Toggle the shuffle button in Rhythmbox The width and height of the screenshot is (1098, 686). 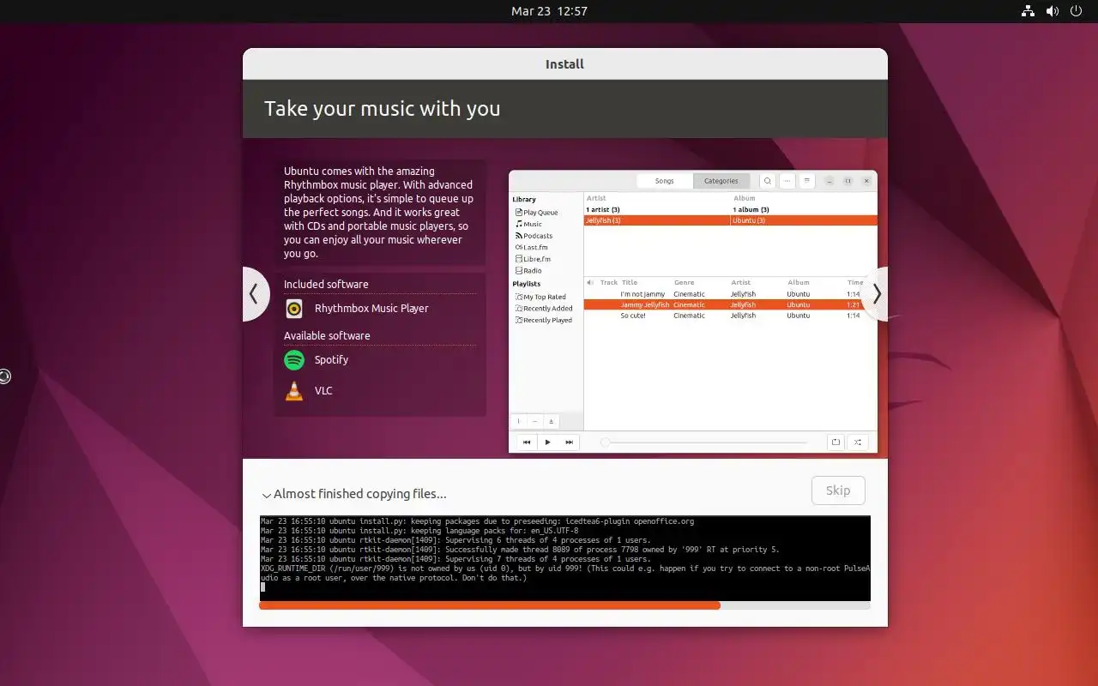click(x=858, y=442)
